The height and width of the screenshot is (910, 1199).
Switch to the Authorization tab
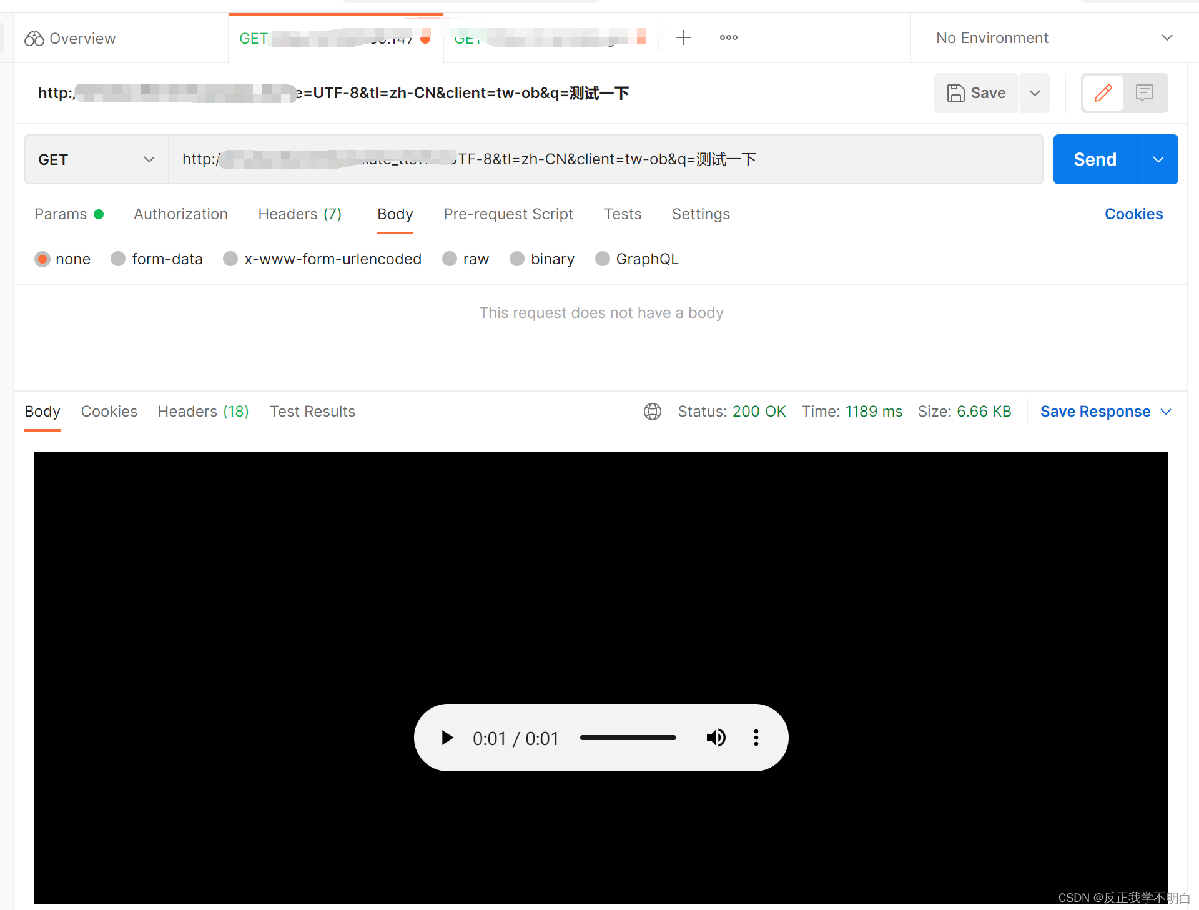(x=180, y=214)
